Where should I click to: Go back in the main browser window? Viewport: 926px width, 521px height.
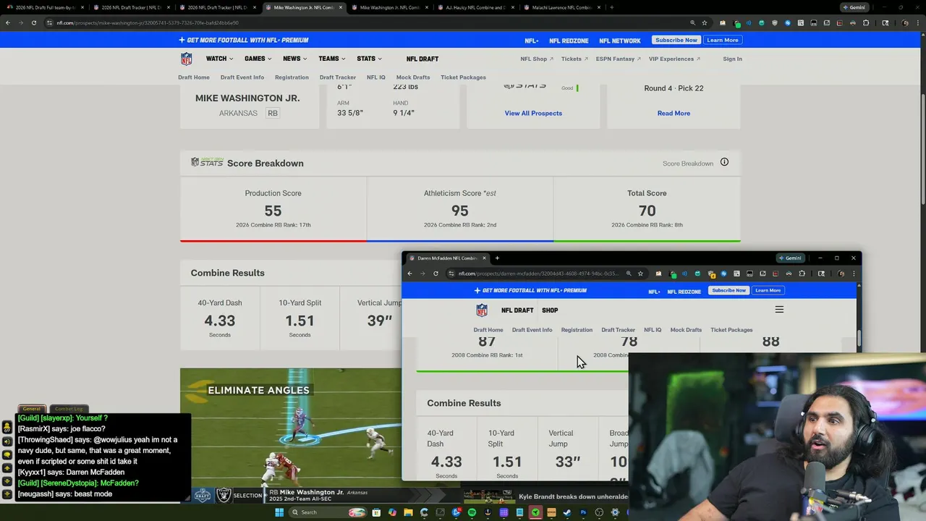(x=8, y=22)
